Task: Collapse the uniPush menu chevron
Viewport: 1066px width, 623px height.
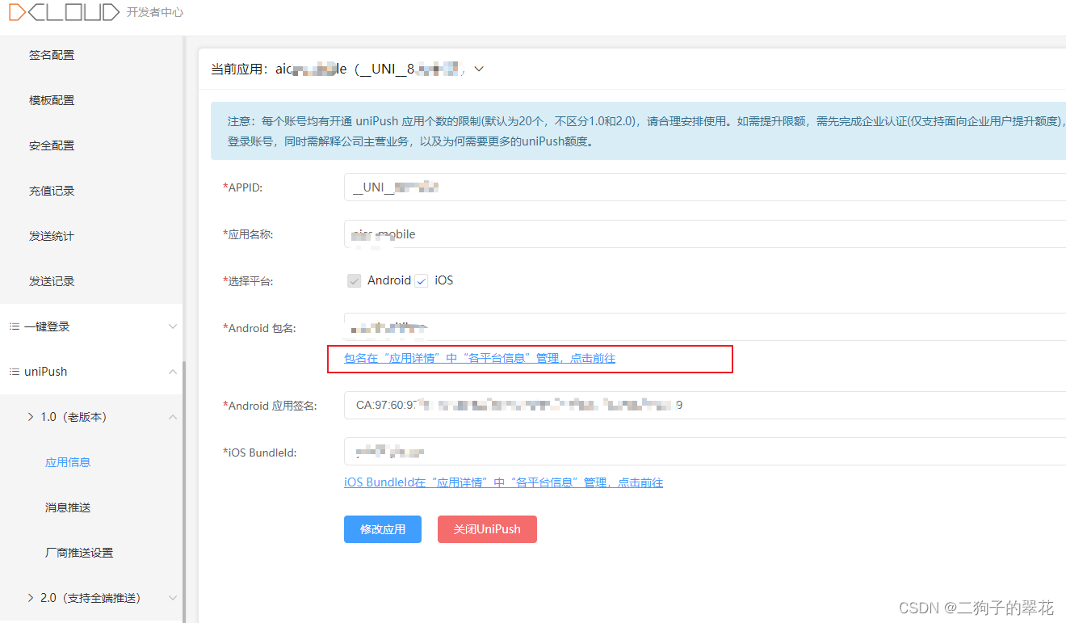Action: click(x=172, y=372)
